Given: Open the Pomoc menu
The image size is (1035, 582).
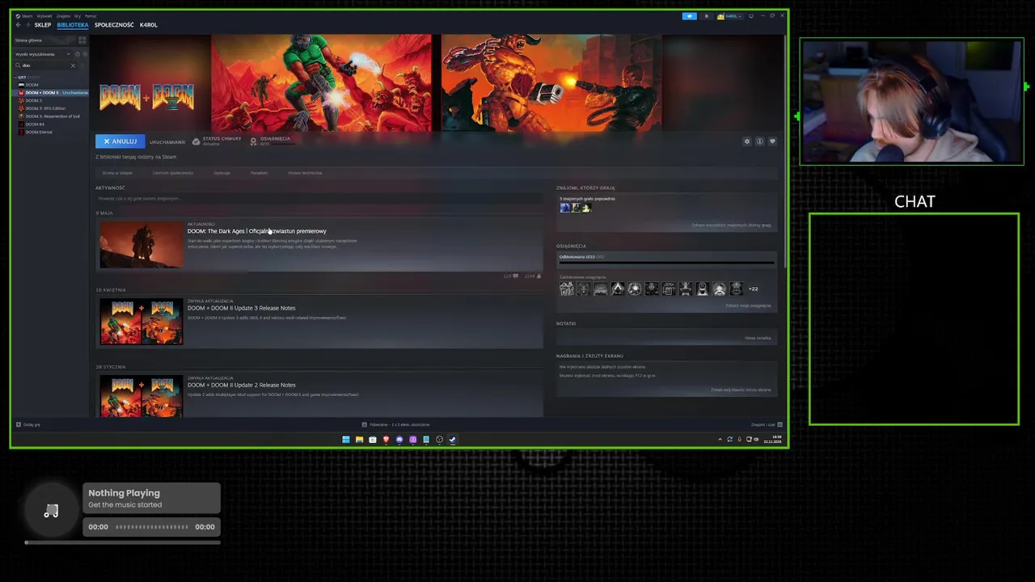Looking at the screenshot, I should [91, 16].
